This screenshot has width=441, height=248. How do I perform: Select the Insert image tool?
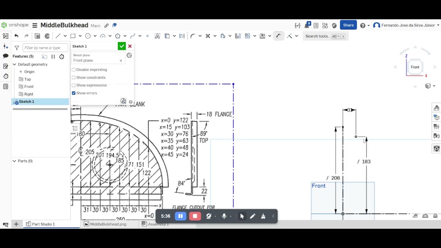pyautogui.click(x=262, y=36)
